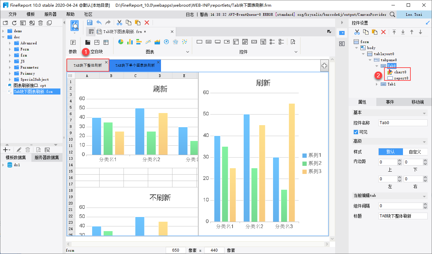The image size is (432, 254).
Task: Pick the number (123) widget icon
Action: (254, 42)
